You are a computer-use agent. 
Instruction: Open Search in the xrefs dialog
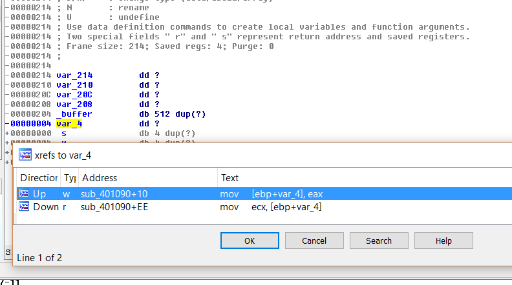click(x=379, y=241)
